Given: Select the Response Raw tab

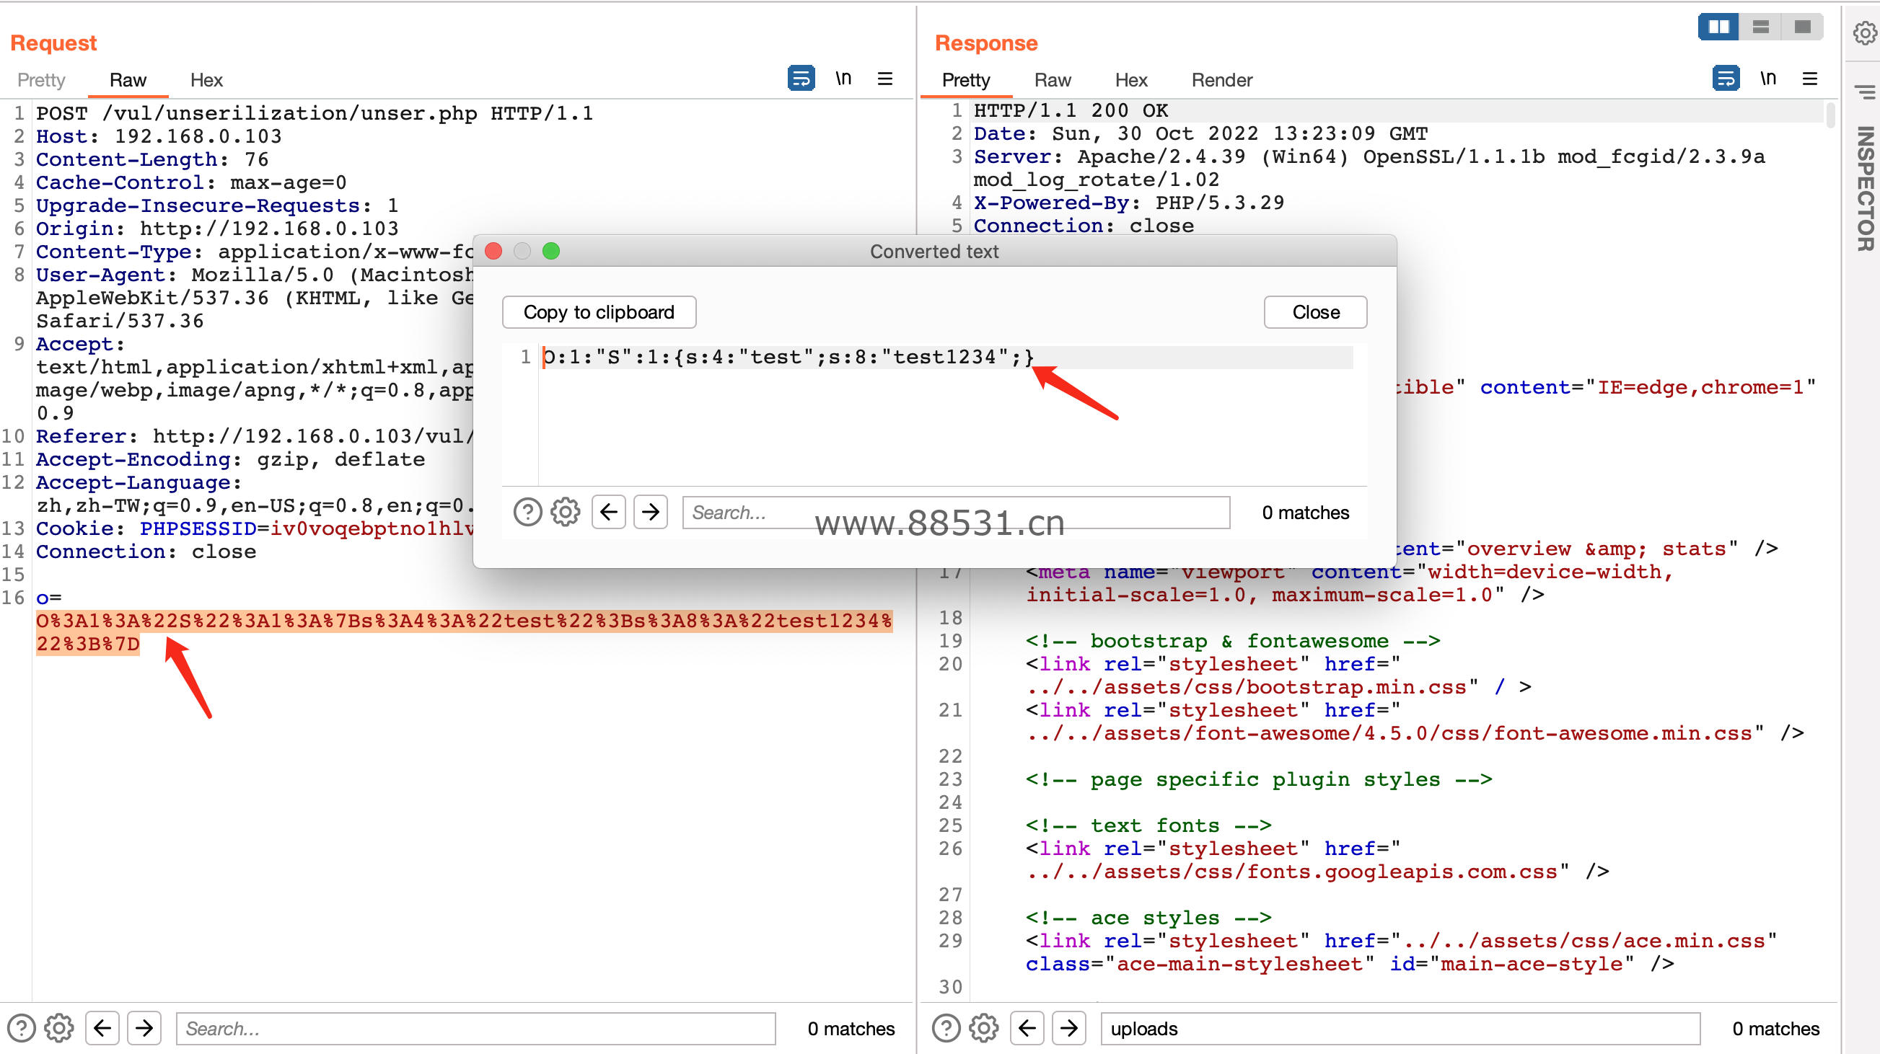Looking at the screenshot, I should 1053,79.
